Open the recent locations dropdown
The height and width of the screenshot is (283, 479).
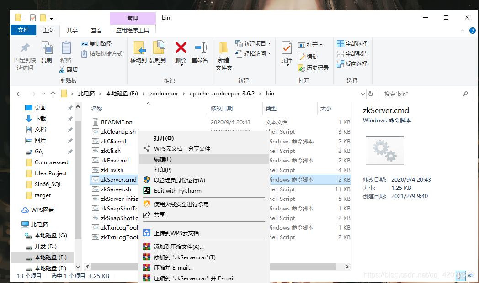[x=44, y=94]
